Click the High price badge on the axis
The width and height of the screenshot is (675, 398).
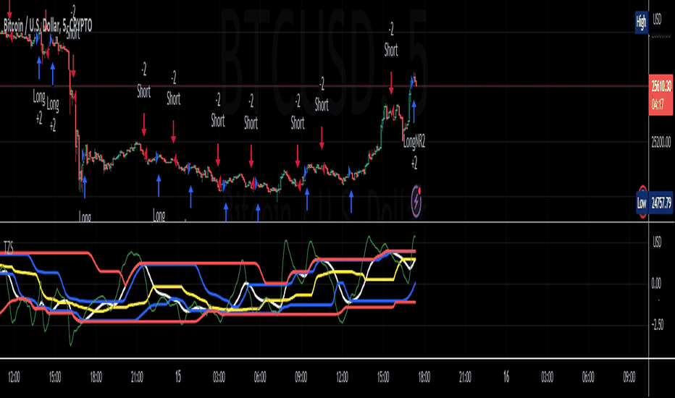(x=642, y=22)
